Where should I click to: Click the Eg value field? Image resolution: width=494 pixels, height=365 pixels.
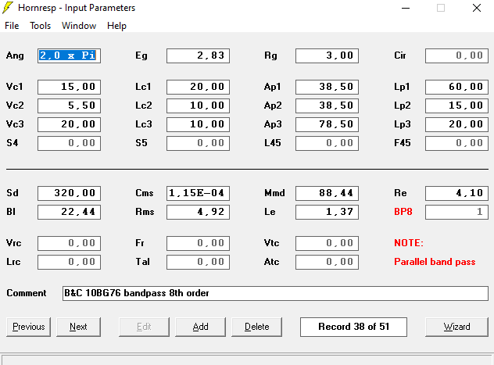click(x=198, y=56)
